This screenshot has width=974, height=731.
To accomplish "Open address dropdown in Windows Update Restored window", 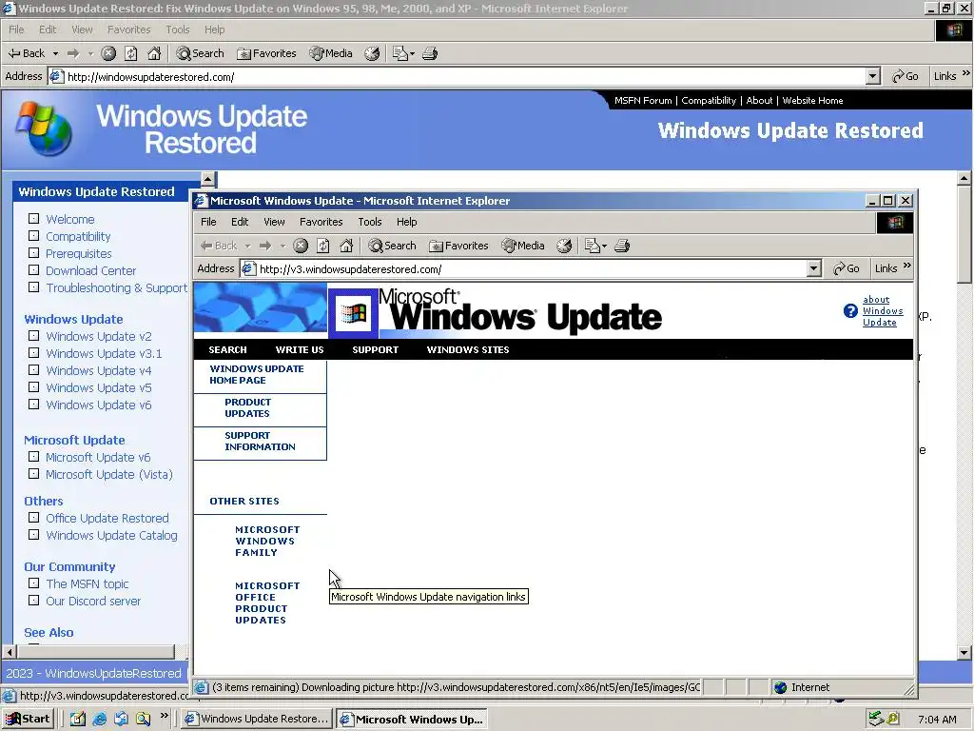I will point(873,76).
